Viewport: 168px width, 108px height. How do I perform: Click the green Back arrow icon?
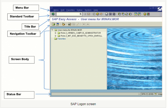[x=94, y=14]
